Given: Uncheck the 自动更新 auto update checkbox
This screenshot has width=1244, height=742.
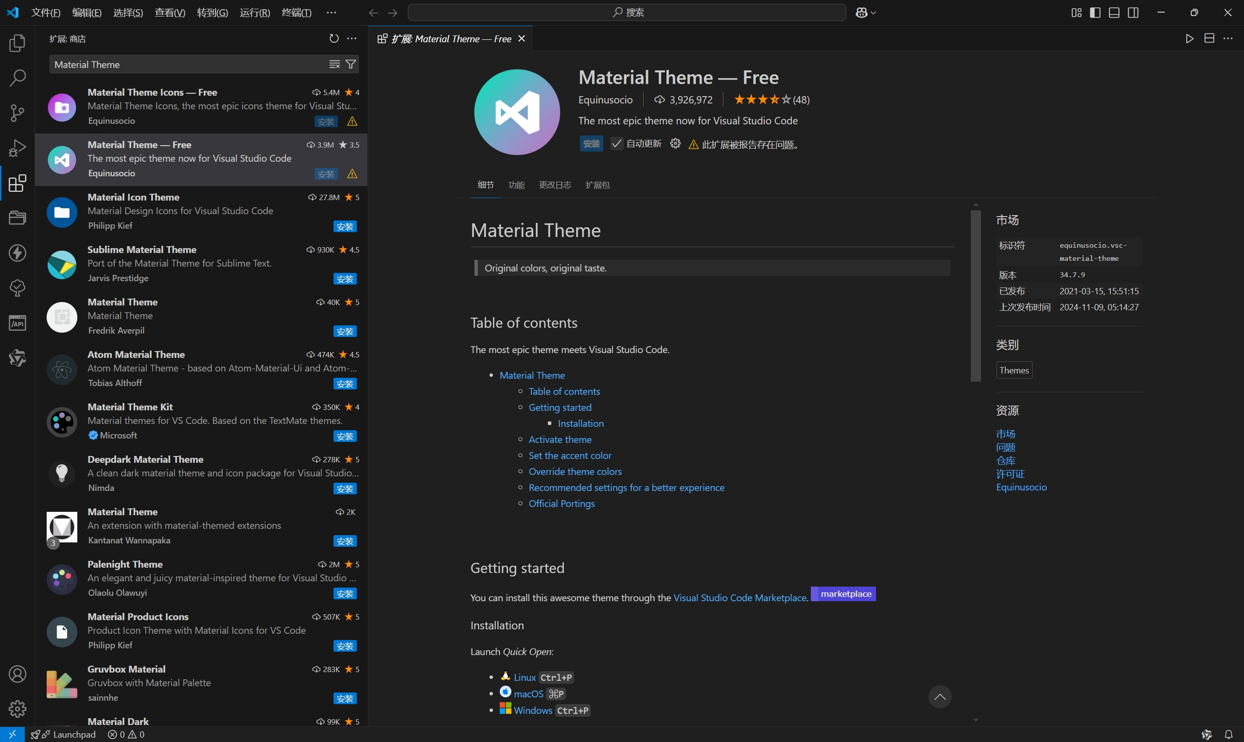Looking at the screenshot, I should 616,144.
